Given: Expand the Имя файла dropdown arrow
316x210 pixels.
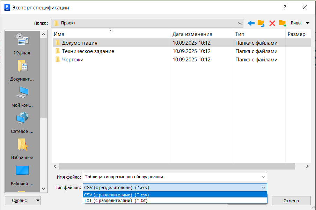Looking at the screenshot, I should click(x=263, y=177).
